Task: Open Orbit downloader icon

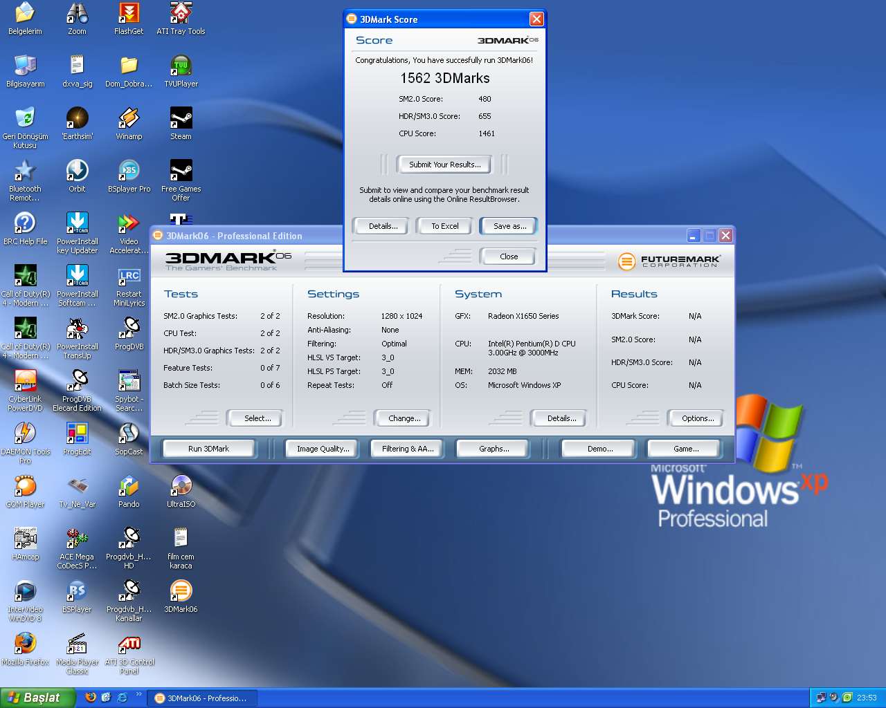Action: click(x=77, y=176)
